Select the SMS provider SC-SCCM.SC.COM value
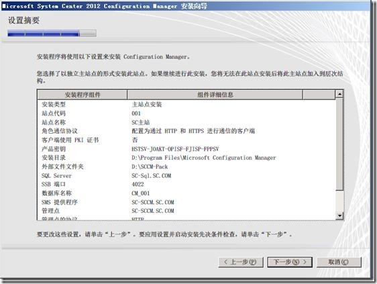 (x=153, y=202)
